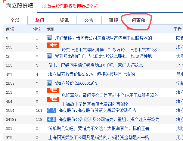Click author on the $海立股份(SH600619)$ row
The image size is (183, 141).
pos(179,83)
